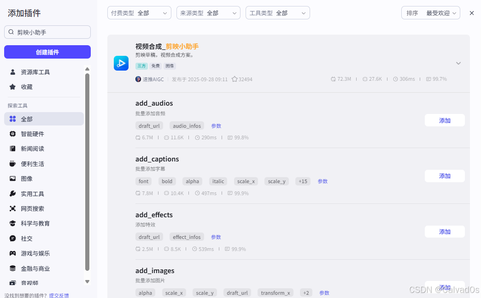Click the search magnifier icon
481x298 pixels.
(11, 32)
